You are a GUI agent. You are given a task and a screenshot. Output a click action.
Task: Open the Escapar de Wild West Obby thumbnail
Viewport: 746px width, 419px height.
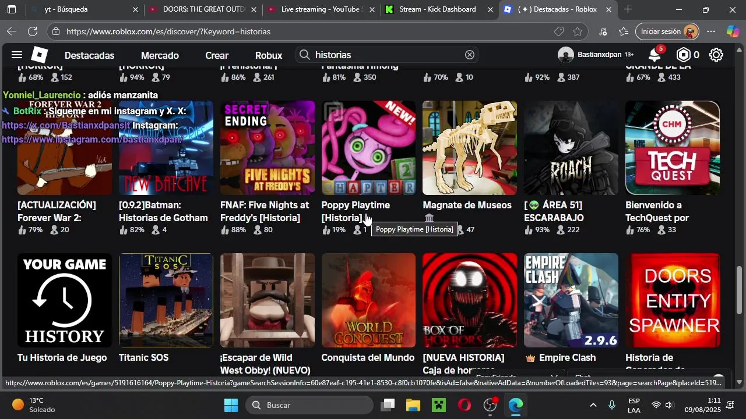(267, 300)
